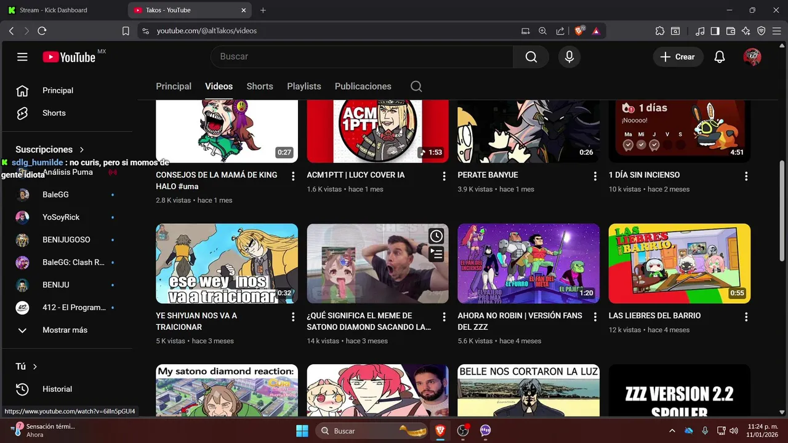Open AHORA NO ROBIN video thumbnail
The width and height of the screenshot is (788, 443).
click(528, 263)
